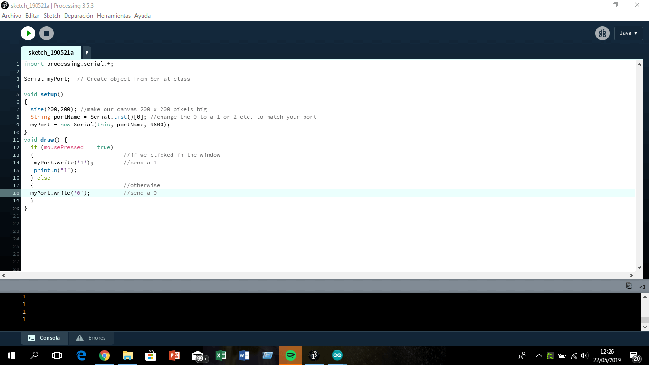649x365 pixels.
Task: Open Excel from taskbar
Action: (x=221, y=355)
